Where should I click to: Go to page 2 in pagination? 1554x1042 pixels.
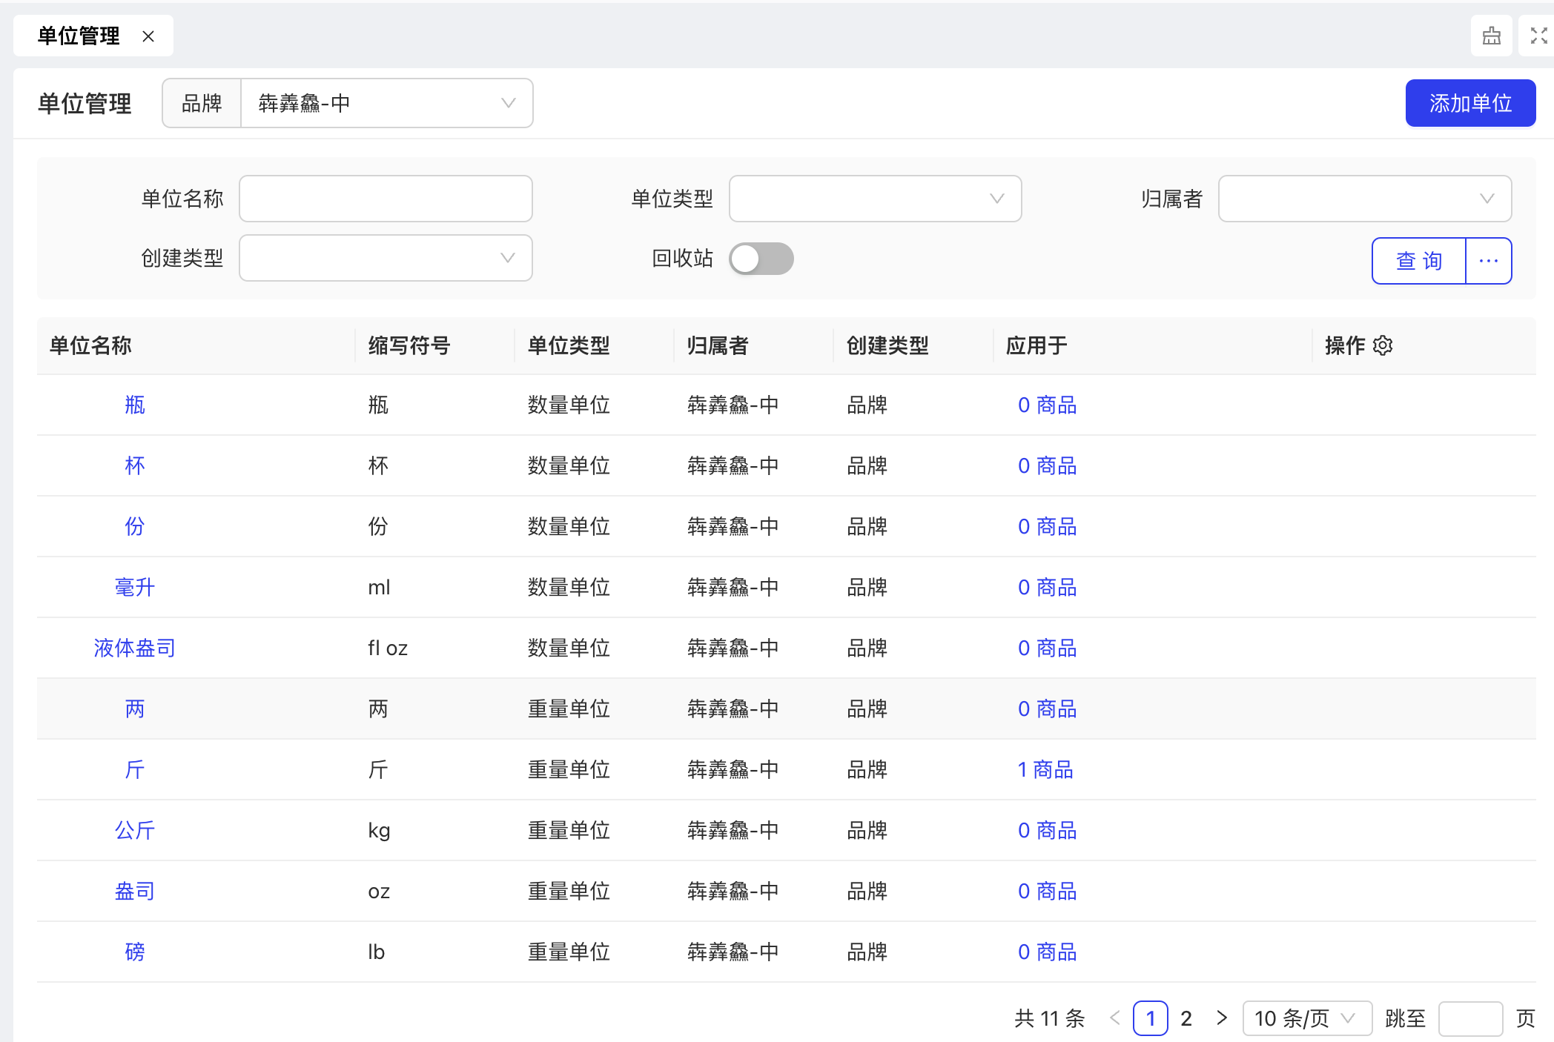pos(1186,1018)
